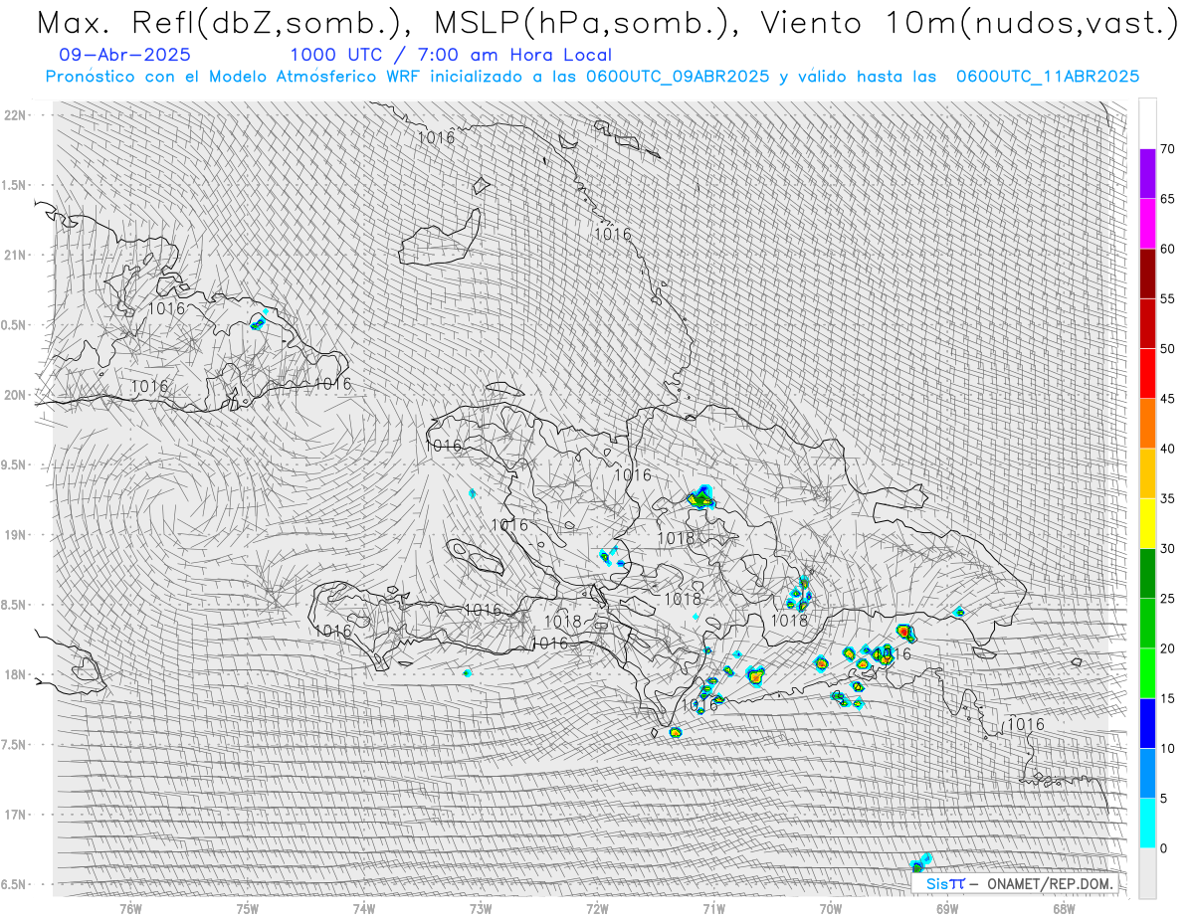Pick the bright yellow 30–35 dBZ legend swatch
This screenshot has width=1194, height=922.
pos(1147,523)
